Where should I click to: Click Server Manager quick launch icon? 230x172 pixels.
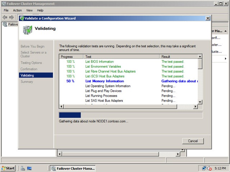coord(23,168)
